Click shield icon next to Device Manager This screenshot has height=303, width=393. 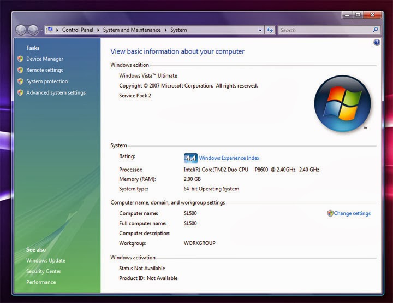click(20, 59)
